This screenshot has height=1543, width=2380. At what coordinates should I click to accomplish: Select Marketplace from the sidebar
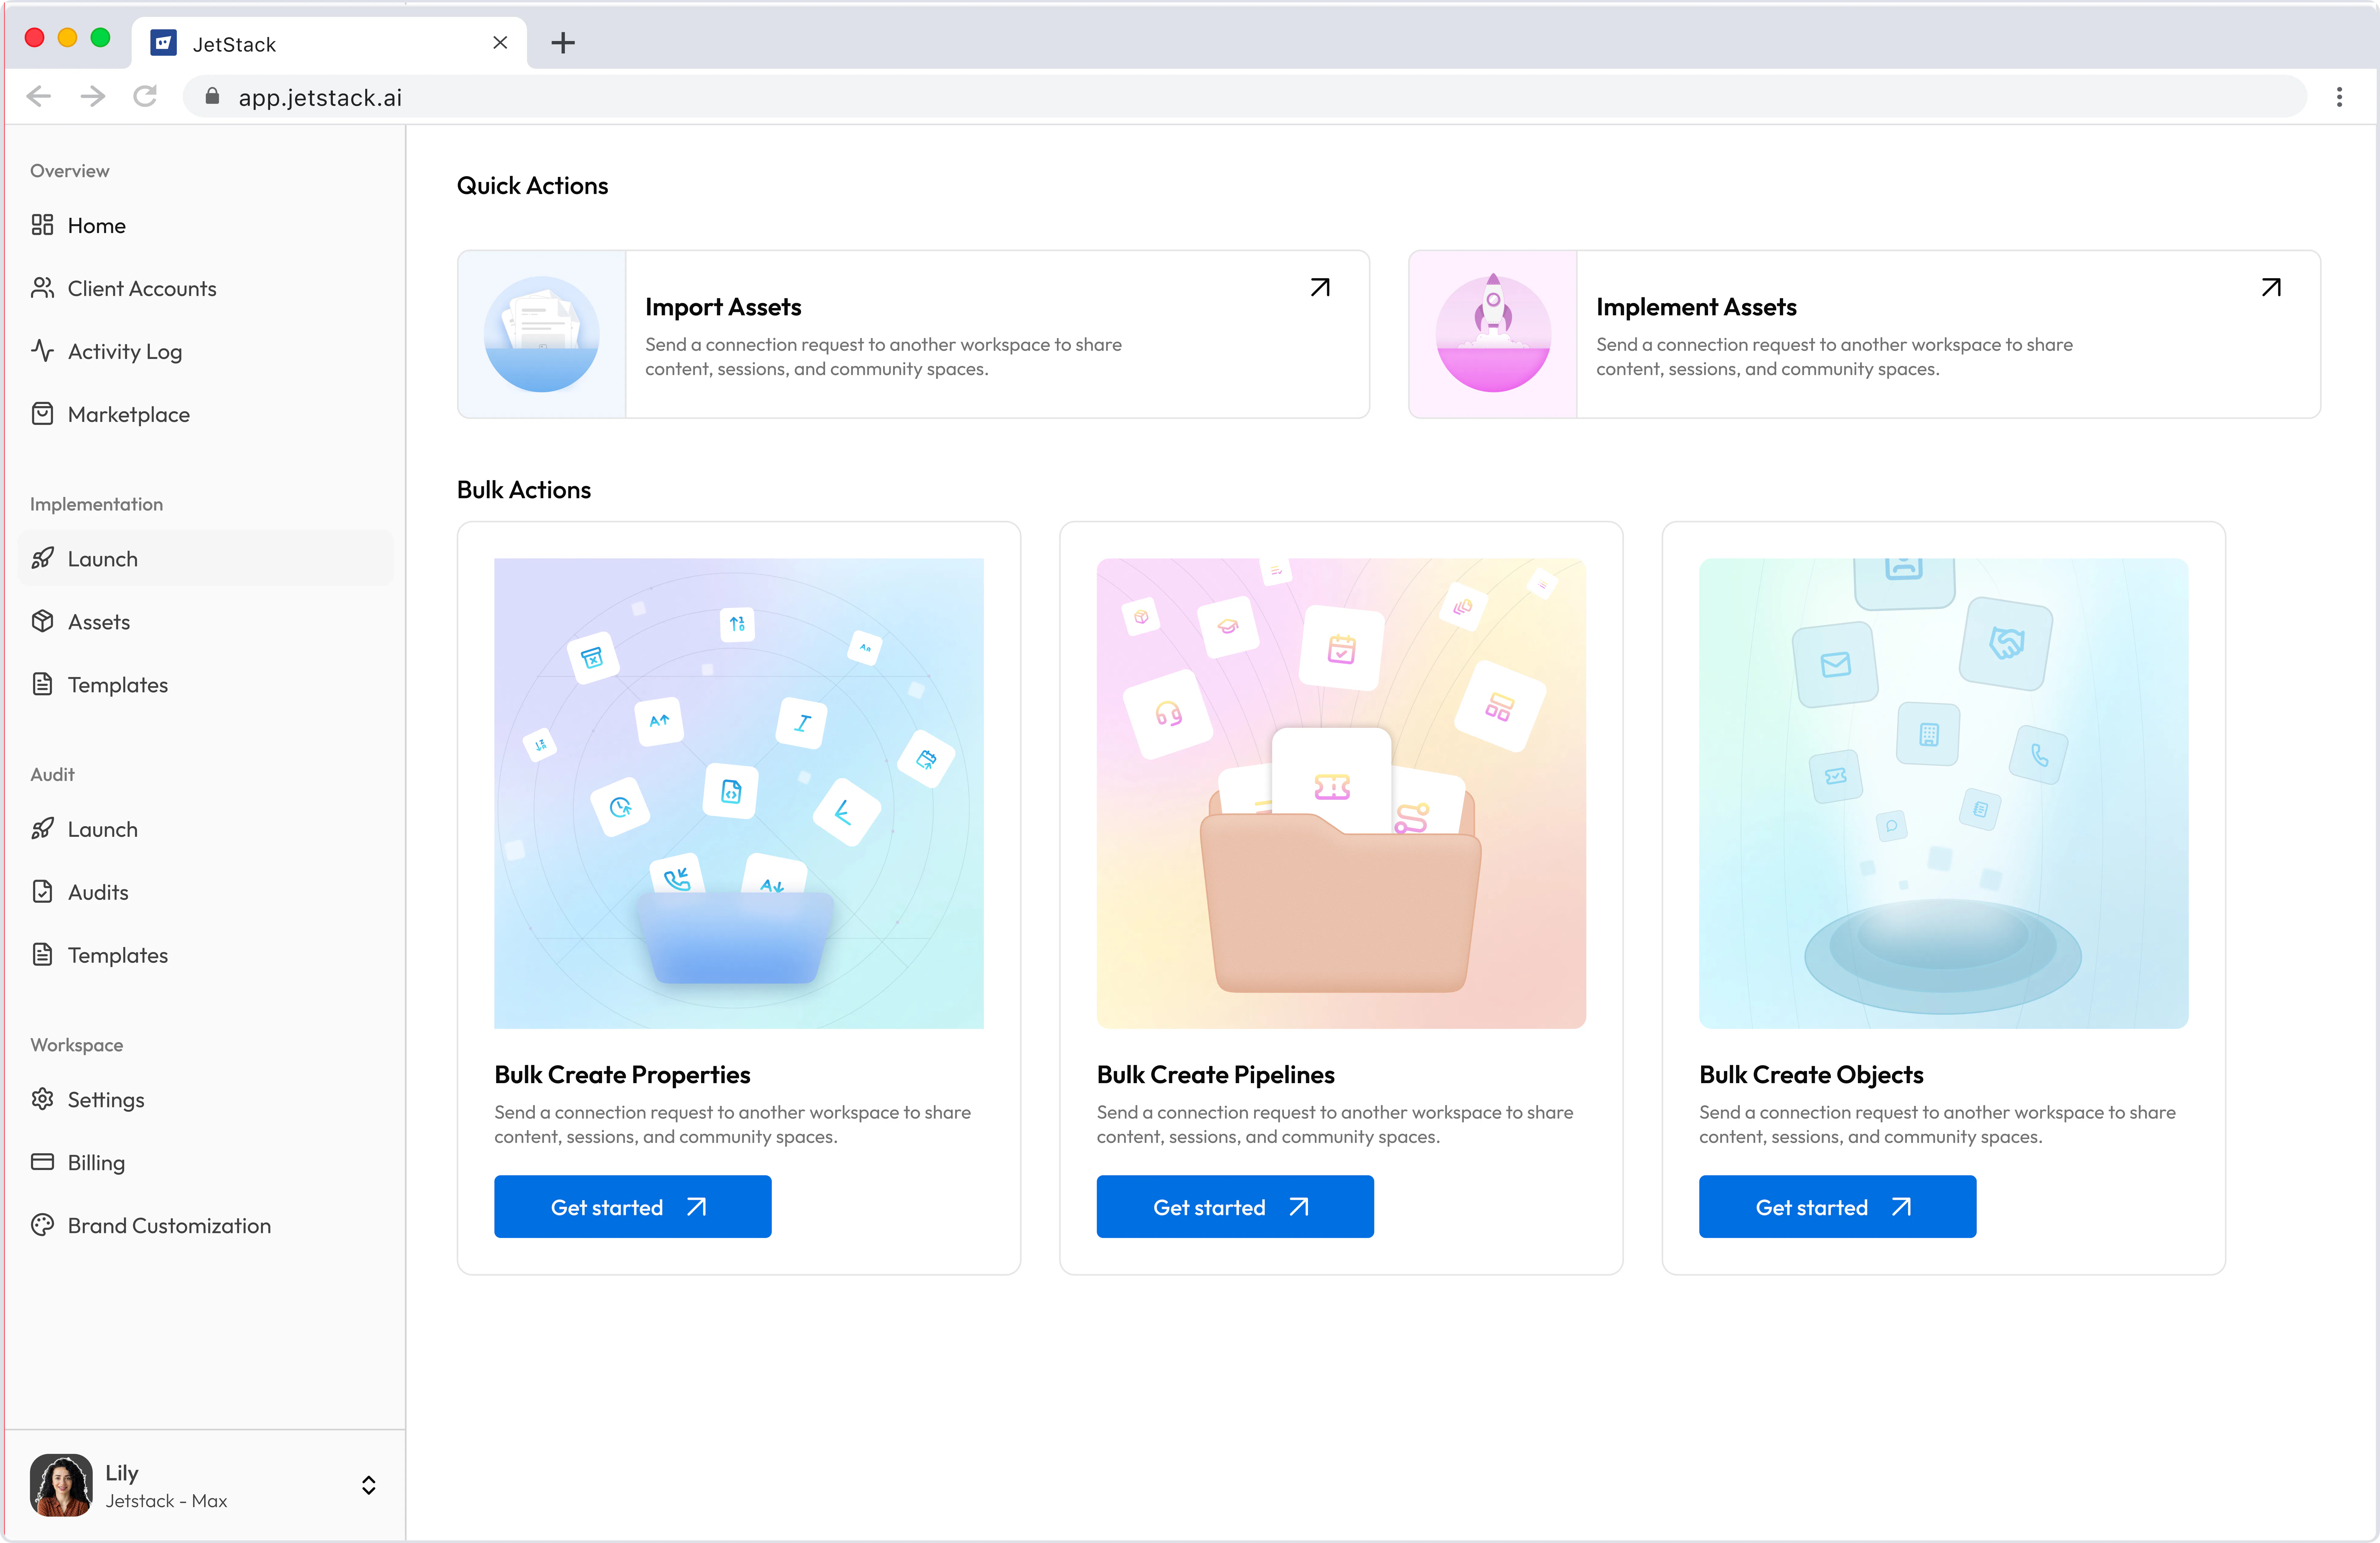pyautogui.click(x=206, y=415)
